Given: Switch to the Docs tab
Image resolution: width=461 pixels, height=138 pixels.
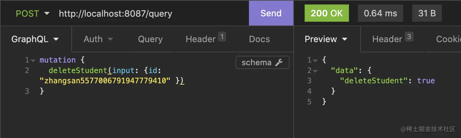Looking at the screenshot, I should pyautogui.click(x=259, y=39).
